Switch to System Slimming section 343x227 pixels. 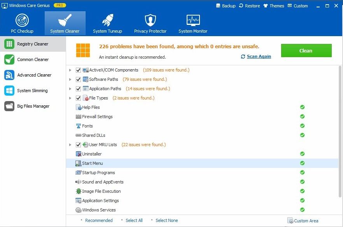tap(33, 91)
